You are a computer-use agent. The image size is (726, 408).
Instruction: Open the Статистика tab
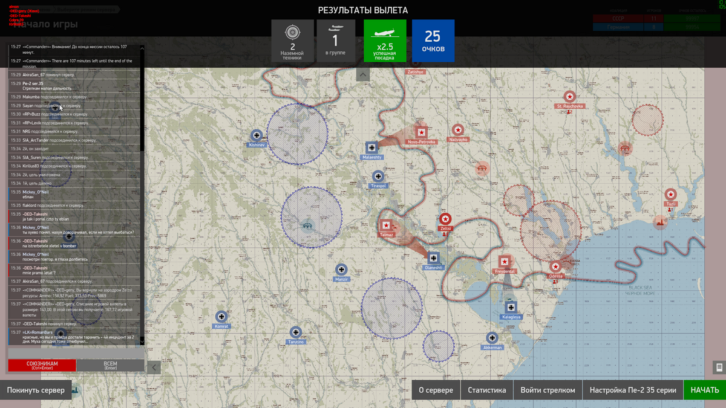point(487,390)
